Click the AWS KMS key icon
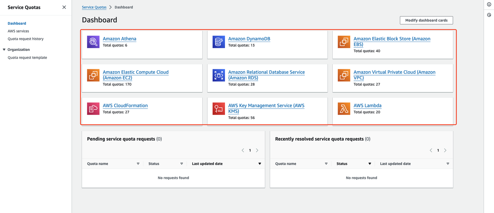The height and width of the screenshot is (213, 494). 219,109
